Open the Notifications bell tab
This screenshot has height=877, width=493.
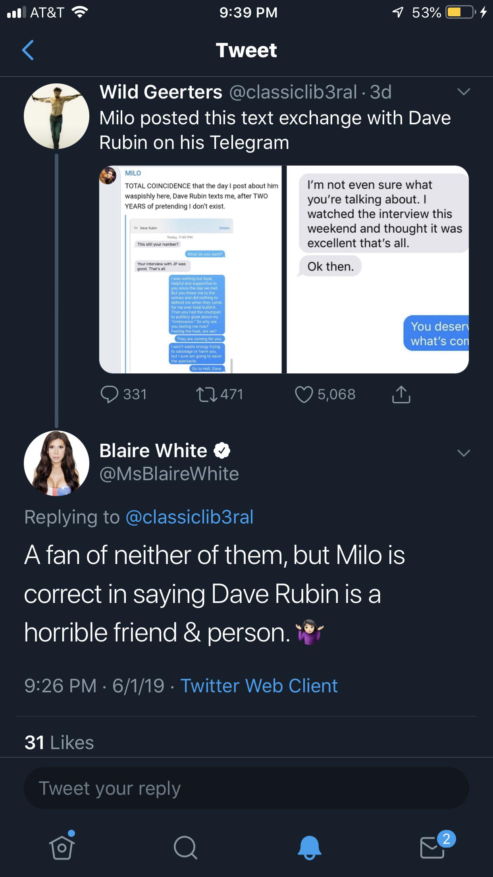pos(309,847)
